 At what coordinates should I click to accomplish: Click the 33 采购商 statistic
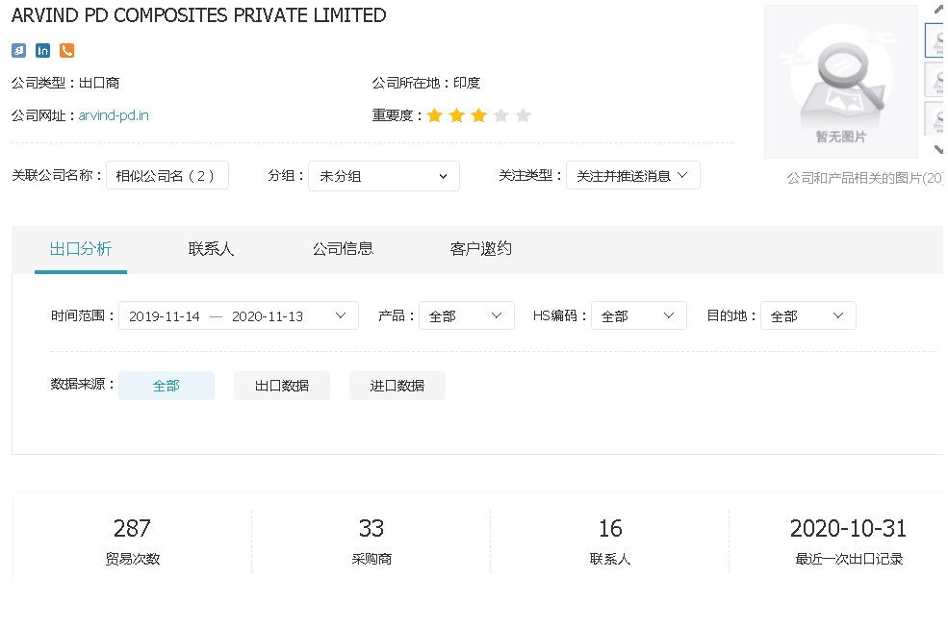click(x=372, y=541)
